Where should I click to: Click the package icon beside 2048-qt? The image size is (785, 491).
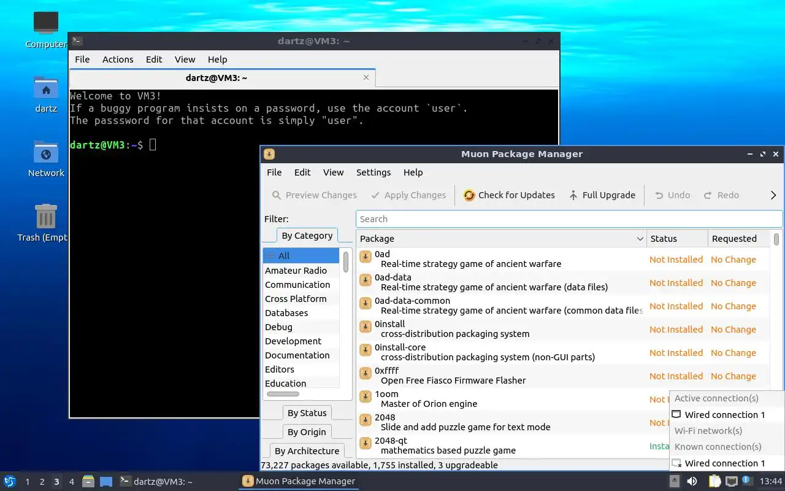(x=366, y=443)
